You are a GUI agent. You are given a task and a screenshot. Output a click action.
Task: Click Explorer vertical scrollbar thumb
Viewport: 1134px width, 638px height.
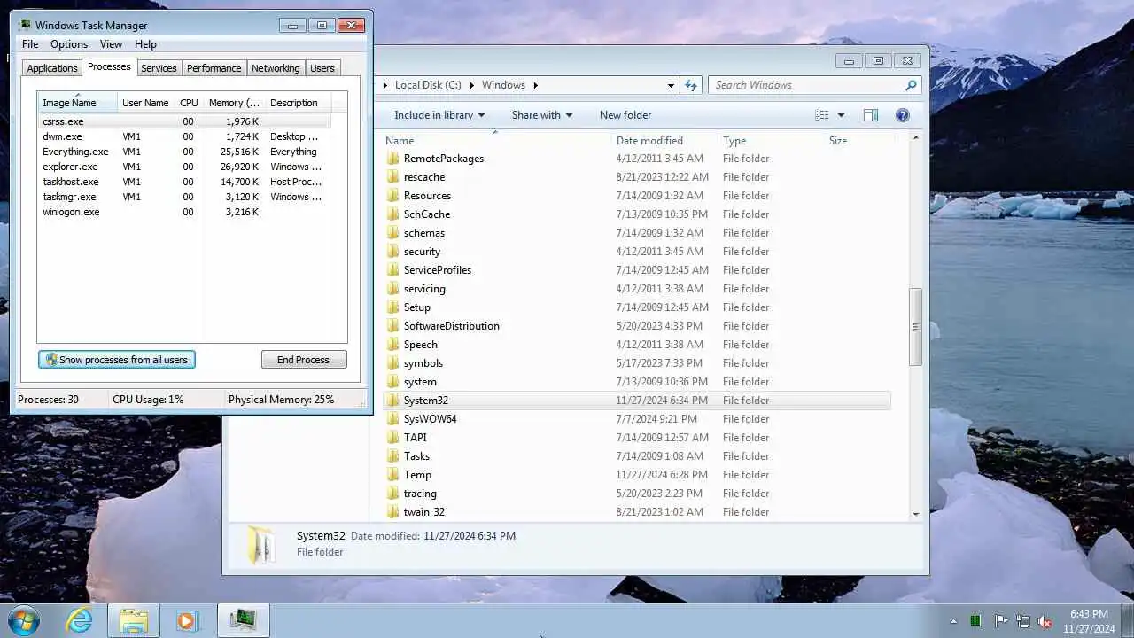click(x=915, y=327)
